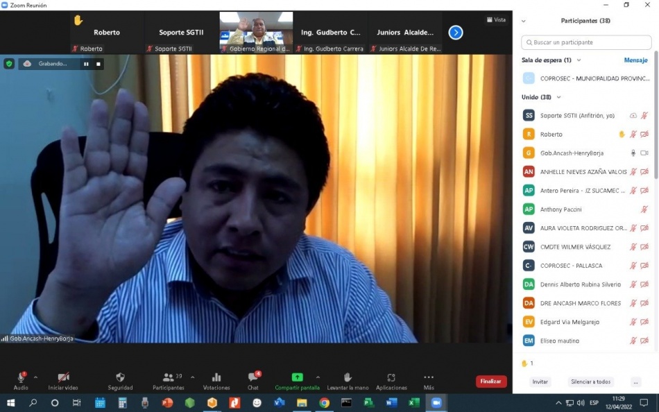Click the Buscar un participante search field
Image resolution: width=659 pixels, height=412 pixels.
coord(586,42)
